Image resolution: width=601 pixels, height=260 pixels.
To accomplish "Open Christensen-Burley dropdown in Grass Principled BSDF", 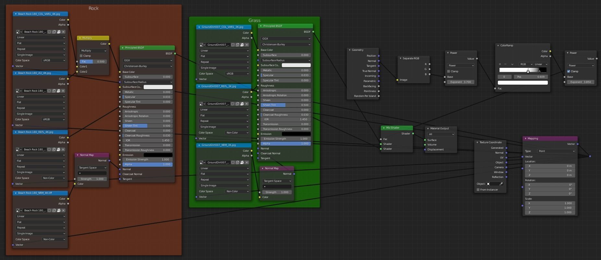I will point(286,44).
